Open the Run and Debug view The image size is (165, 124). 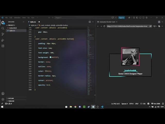tap(3, 40)
